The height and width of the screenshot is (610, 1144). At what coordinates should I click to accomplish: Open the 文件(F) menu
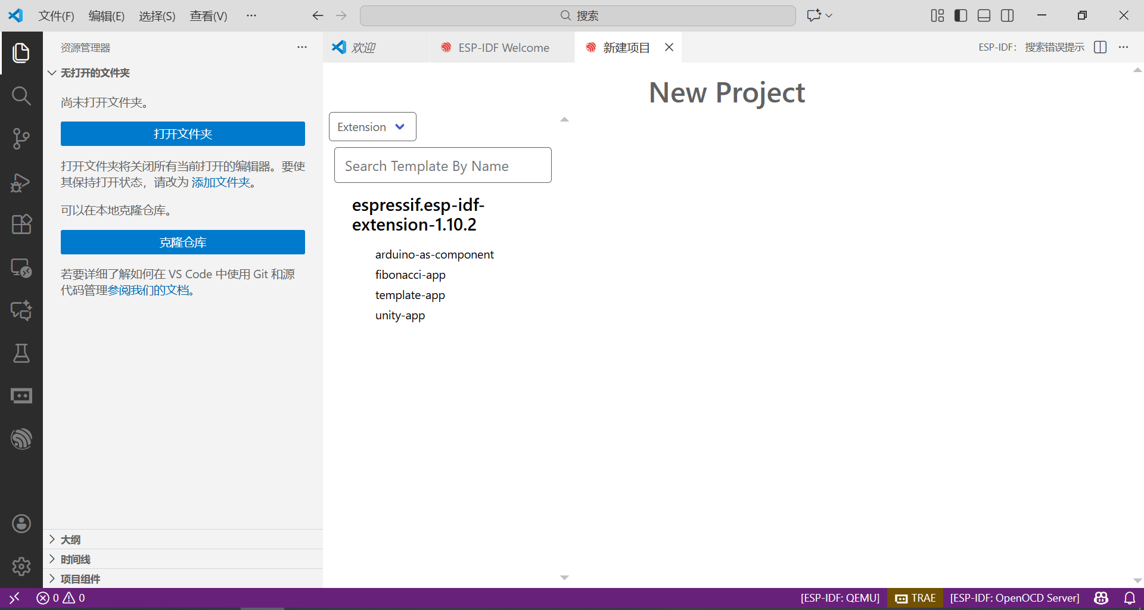point(57,15)
